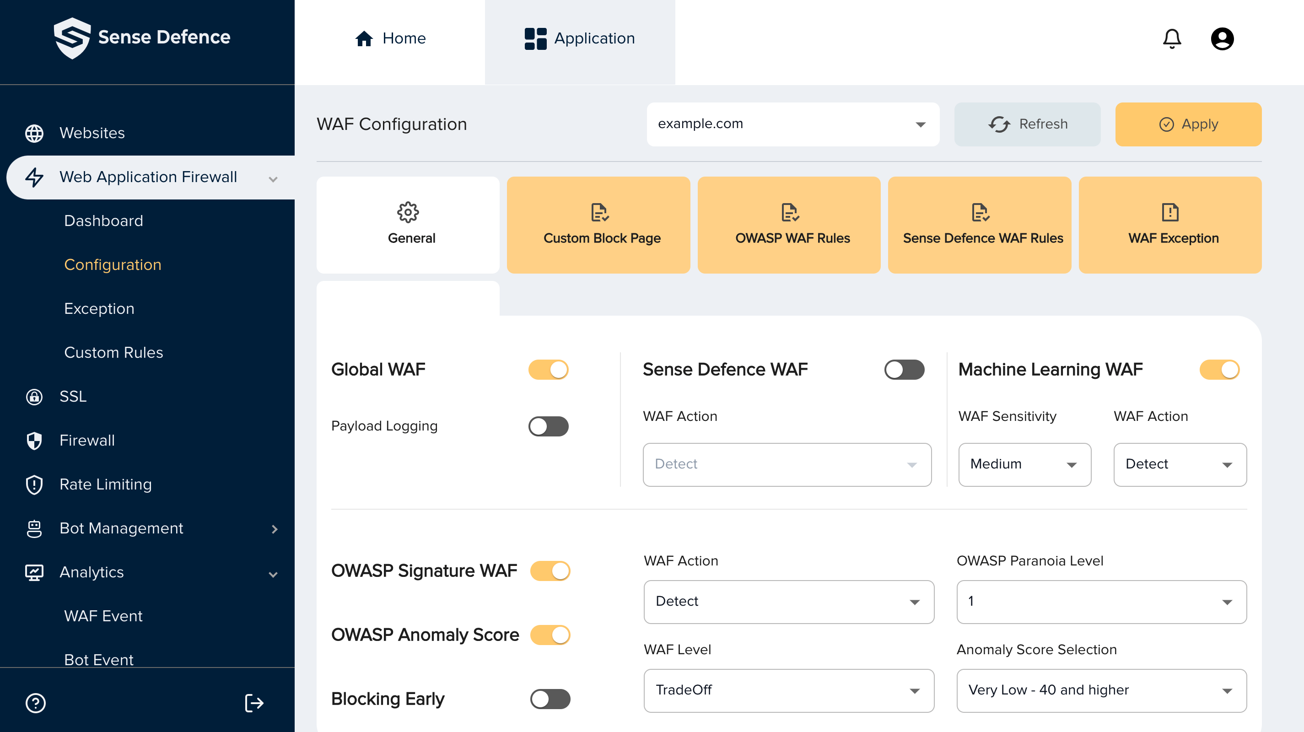Click the Websites sidebar label

(92, 133)
